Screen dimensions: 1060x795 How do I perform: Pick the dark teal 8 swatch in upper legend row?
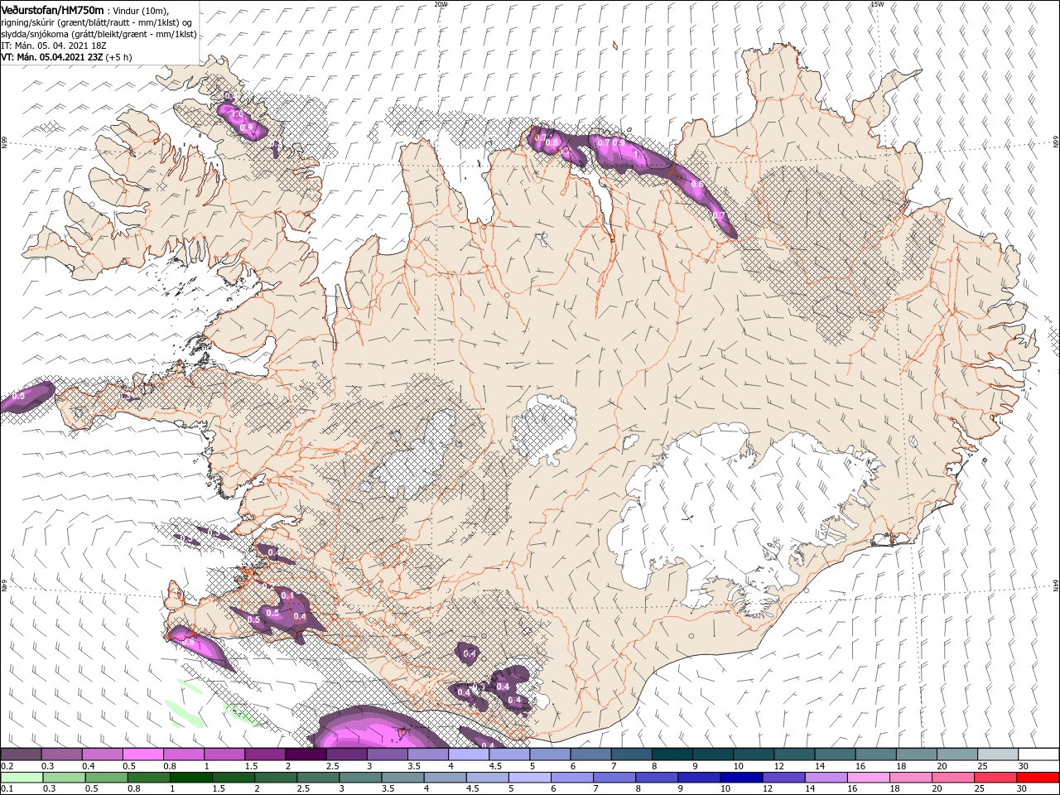point(672,754)
